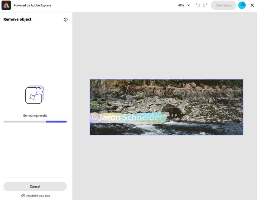The height and width of the screenshot is (200, 257).
Task: Click the undo arrow
Action: pyautogui.click(x=198, y=5)
